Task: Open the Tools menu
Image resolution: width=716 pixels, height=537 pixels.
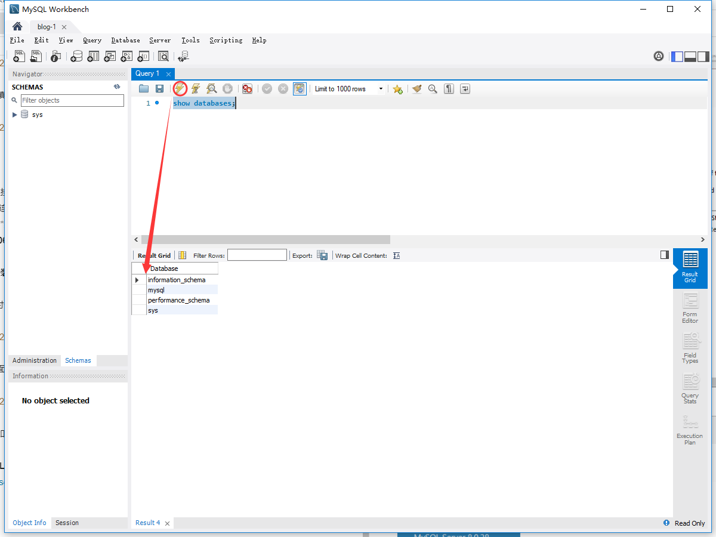Action: point(190,40)
